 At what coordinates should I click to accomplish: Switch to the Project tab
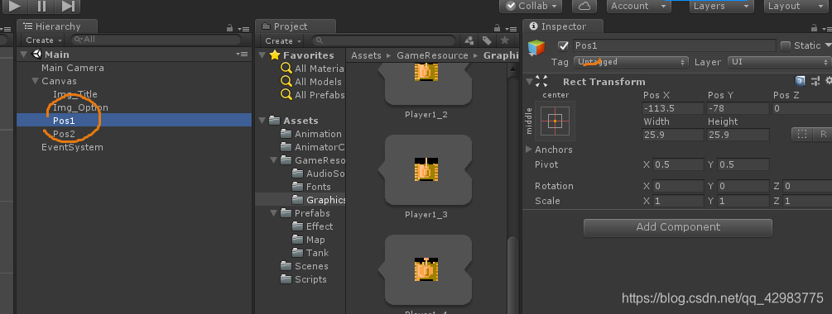tap(295, 26)
